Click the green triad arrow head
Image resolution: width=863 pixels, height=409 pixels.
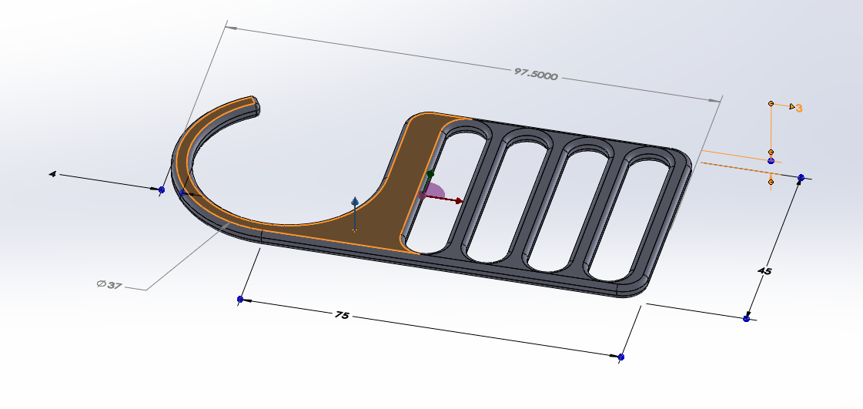click(x=430, y=173)
